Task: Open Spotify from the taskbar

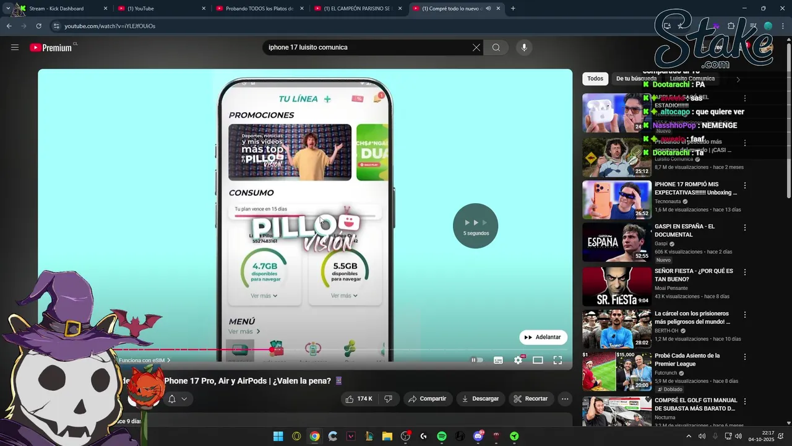Action: pos(442,436)
